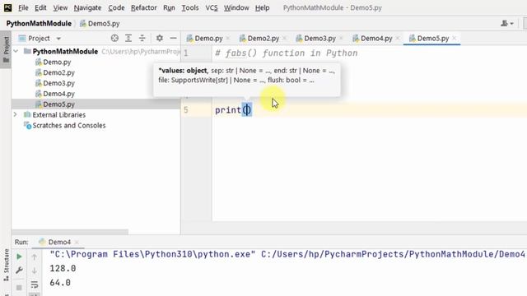527x296 pixels.
Task: Switch to the Demo4.py editor tab
Action: pyautogui.click(x=376, y=39)
